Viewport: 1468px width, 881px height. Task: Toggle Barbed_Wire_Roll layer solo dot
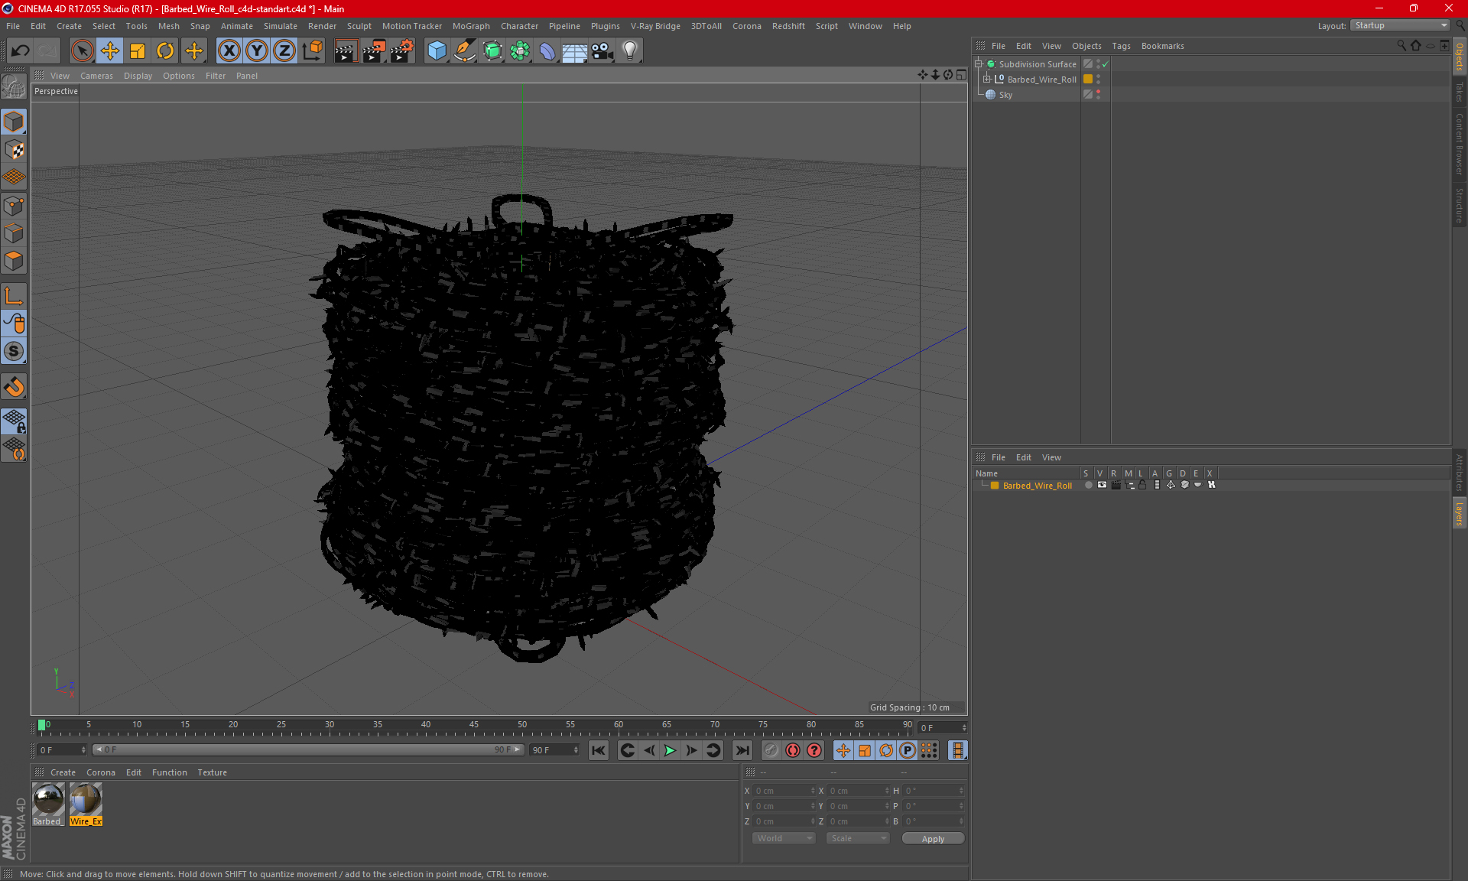[x=1087, y=485]
